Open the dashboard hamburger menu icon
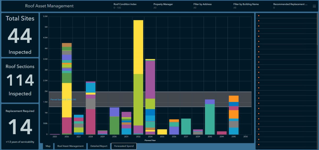Viewport: 319px width, 150px height. [314, 6]
